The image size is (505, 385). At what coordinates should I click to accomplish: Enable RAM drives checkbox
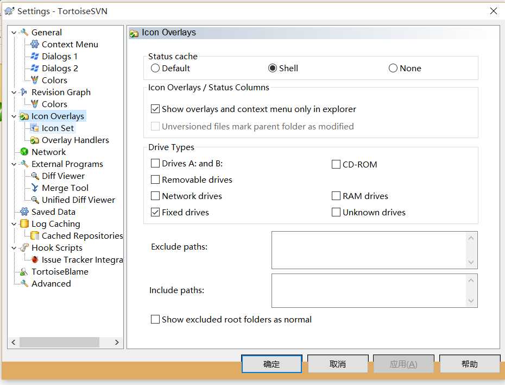pos(336,196)
